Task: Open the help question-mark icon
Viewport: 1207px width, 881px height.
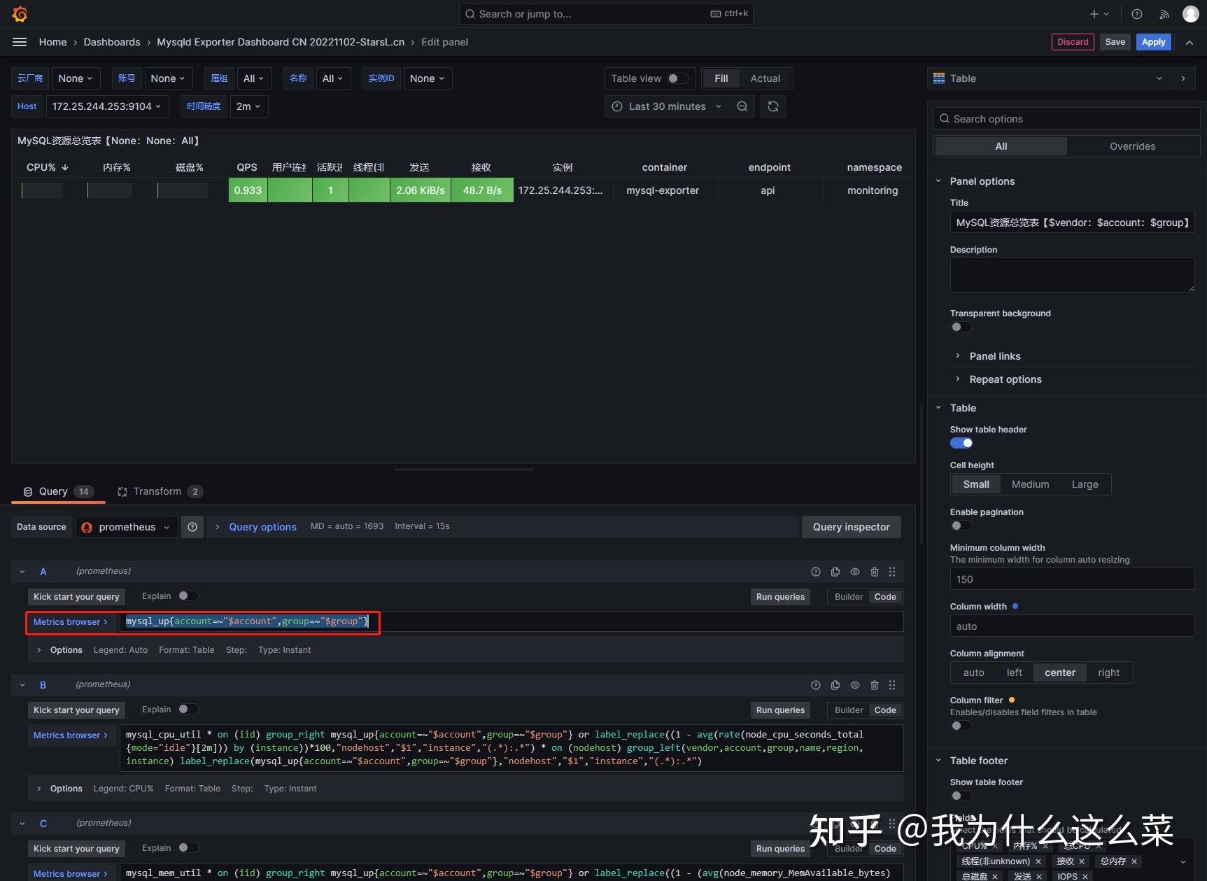Action: click(x=1137, y=14)
